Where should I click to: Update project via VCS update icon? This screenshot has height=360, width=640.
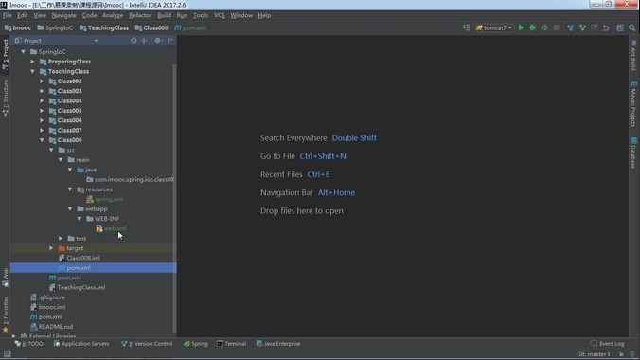[x=571, y=27]
